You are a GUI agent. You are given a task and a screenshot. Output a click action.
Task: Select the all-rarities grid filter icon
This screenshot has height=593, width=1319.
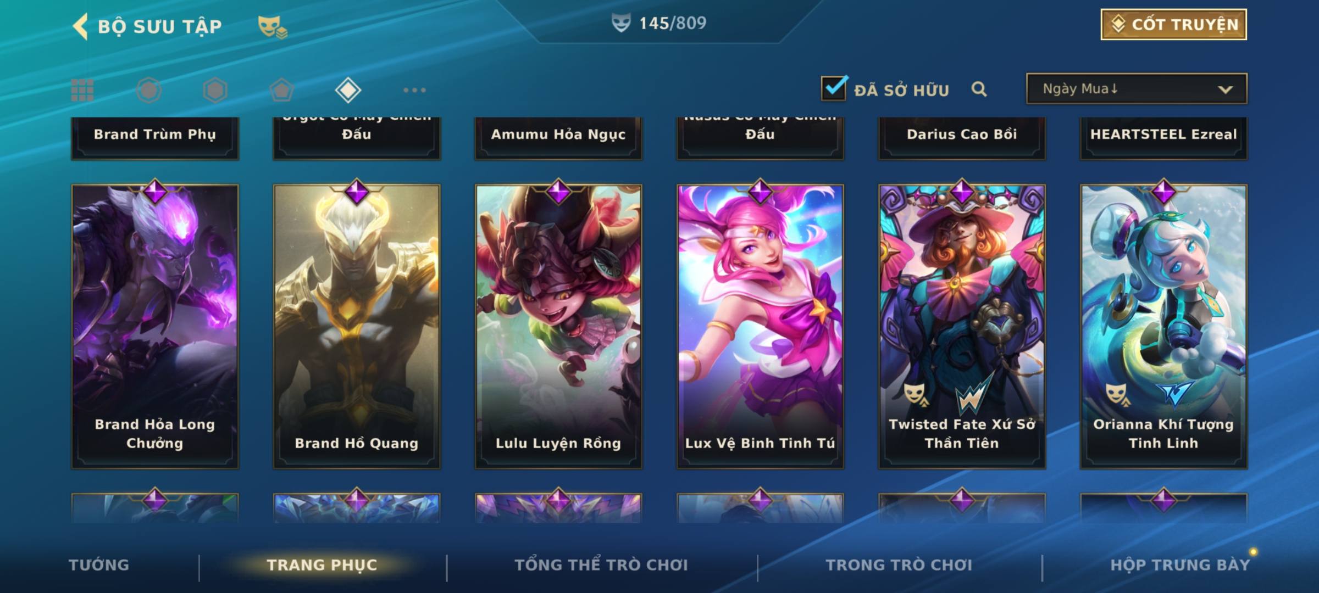82,90
